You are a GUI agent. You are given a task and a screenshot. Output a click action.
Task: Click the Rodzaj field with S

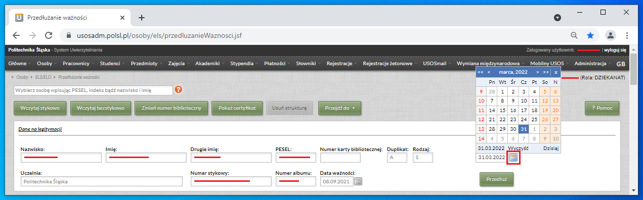click(422, 158)
